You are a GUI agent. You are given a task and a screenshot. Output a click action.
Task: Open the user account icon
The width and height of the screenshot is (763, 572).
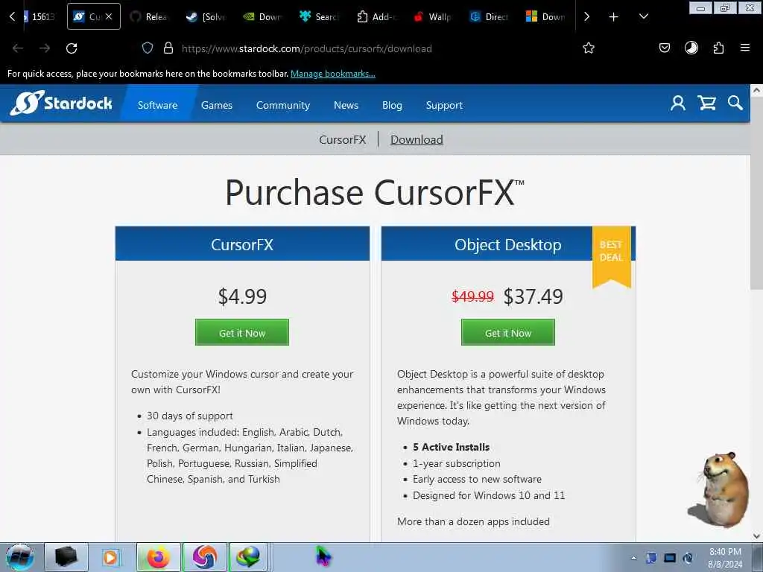(x=678, y=103)
